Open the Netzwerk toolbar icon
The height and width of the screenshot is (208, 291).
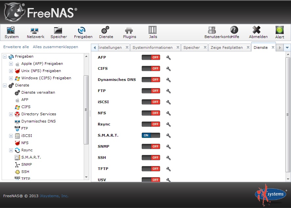pos(35,32)
